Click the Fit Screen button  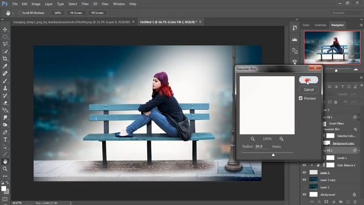pyautogui.click(x=76, y=13)
